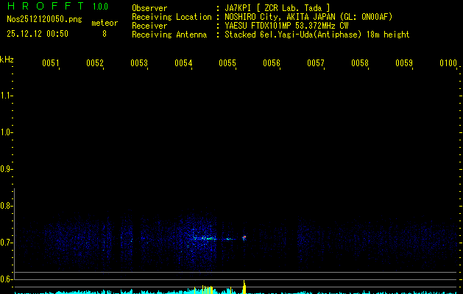Select the 0053 time marker
Screen dimensions: 463x294
pyautogui.click(x=139, y=64)
